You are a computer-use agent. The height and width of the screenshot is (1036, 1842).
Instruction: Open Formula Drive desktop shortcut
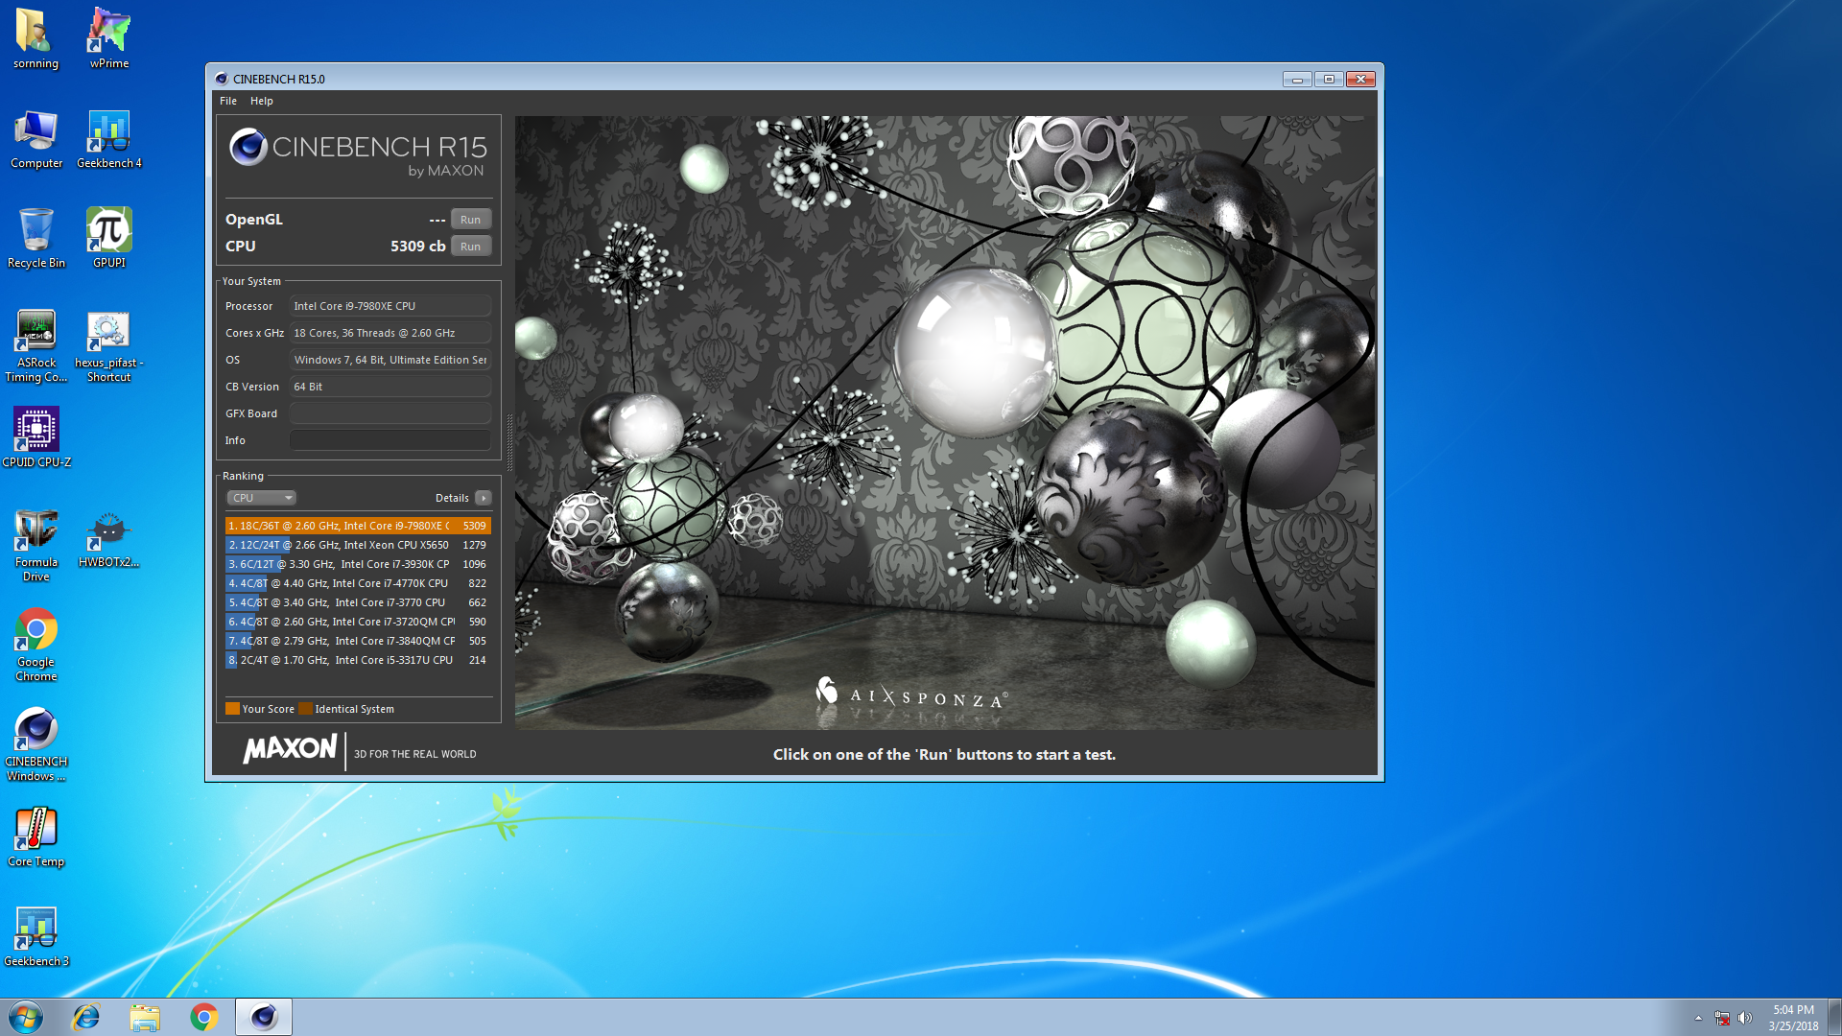tap(36, 545)
